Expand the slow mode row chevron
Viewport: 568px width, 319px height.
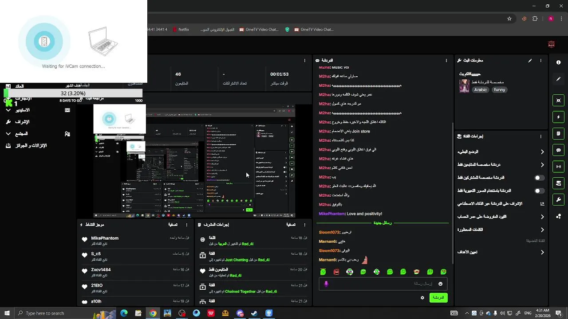pyautogui.click(x=542, y=152)
